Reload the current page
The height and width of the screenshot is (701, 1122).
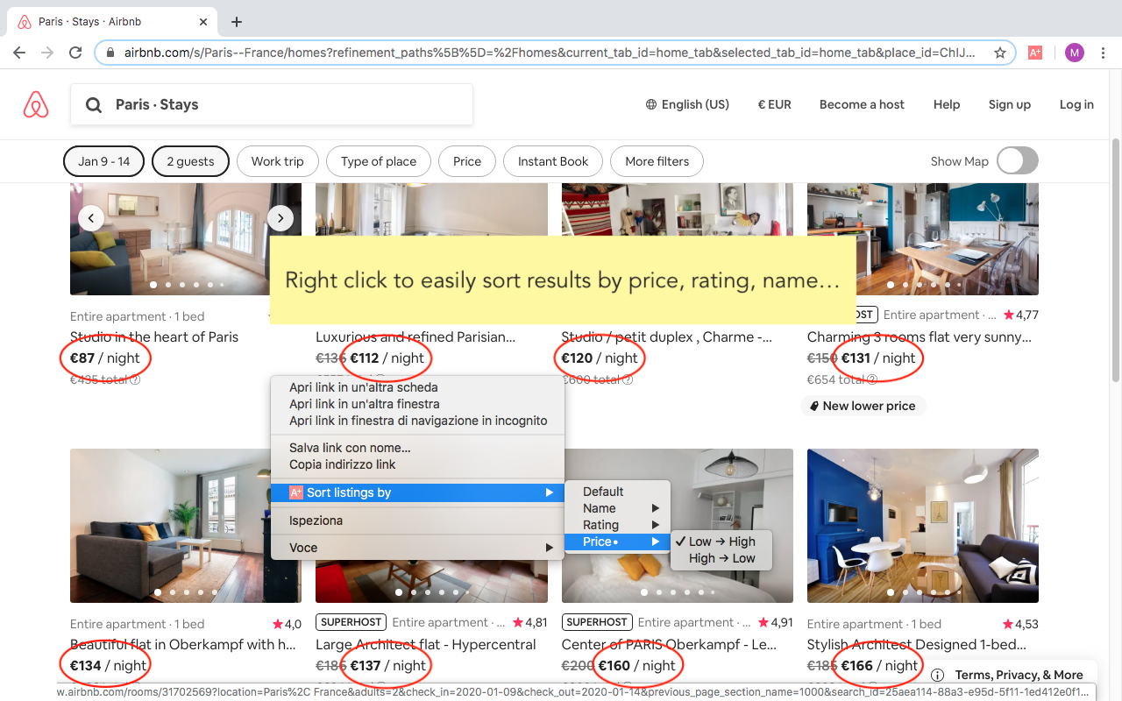pos(75,53)
